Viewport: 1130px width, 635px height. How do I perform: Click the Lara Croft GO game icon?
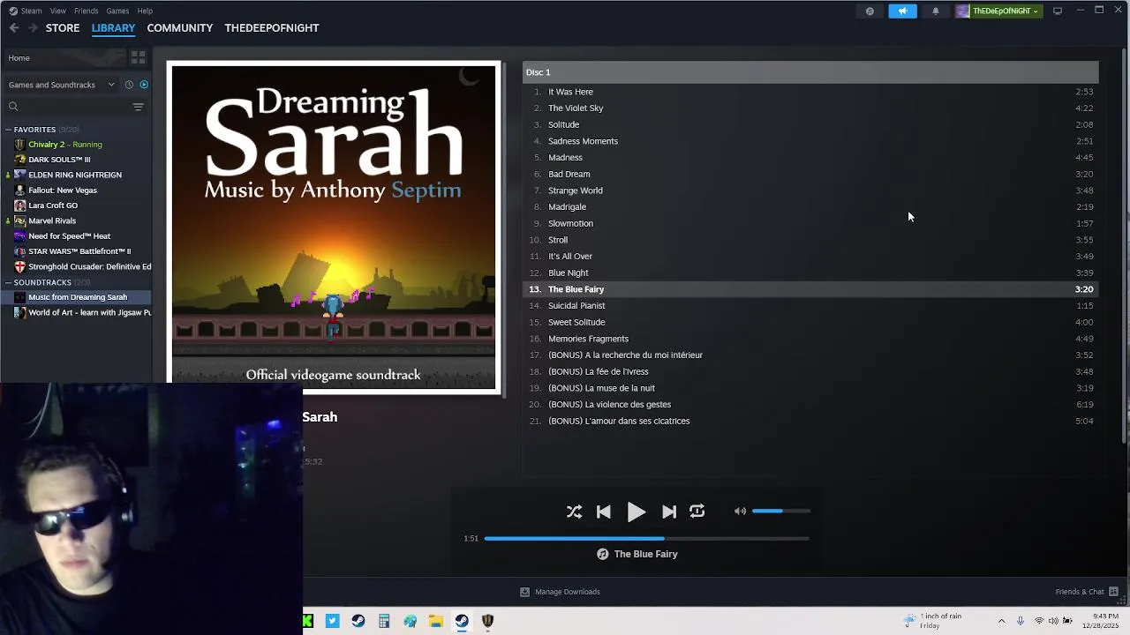coord(19,205)
